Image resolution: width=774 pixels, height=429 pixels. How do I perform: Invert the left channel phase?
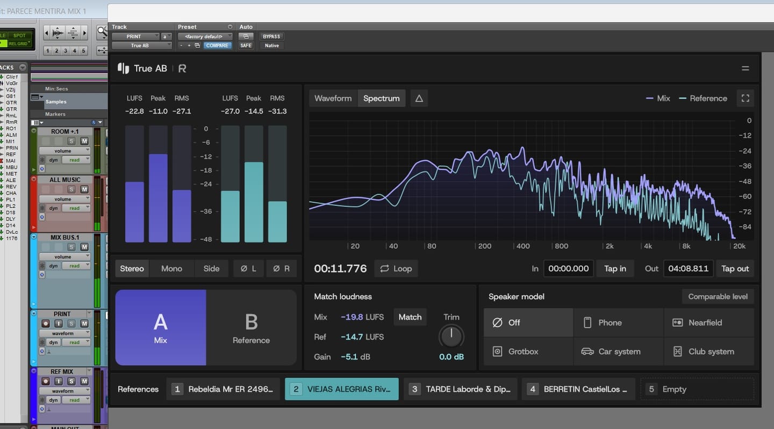249,269
